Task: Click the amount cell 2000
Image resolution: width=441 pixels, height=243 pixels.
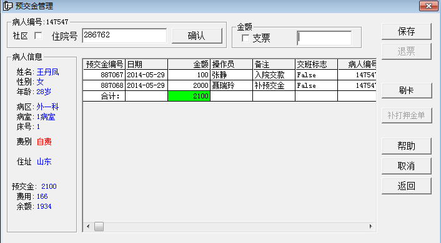Action: [x=189, y=85]
